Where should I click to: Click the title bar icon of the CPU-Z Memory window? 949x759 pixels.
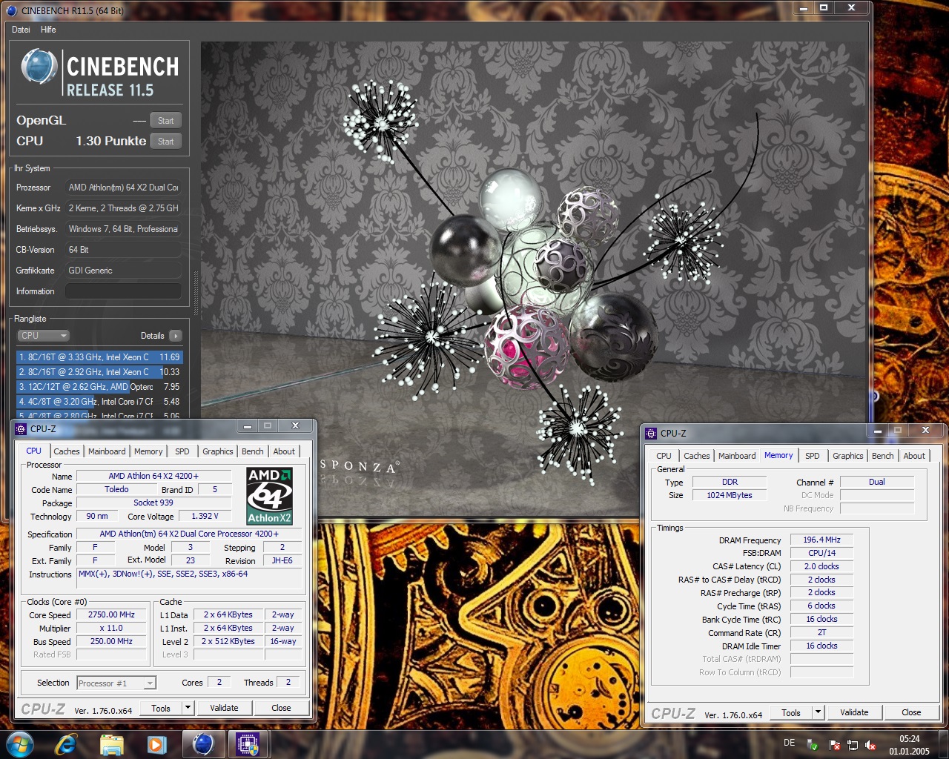(x=652, y=433)
